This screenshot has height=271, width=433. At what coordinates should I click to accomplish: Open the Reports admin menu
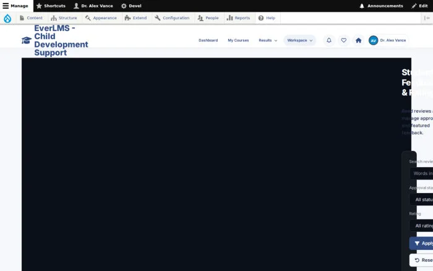[238, 18]
